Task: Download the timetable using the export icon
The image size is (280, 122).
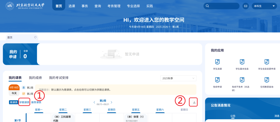Action: click(194, 102)
